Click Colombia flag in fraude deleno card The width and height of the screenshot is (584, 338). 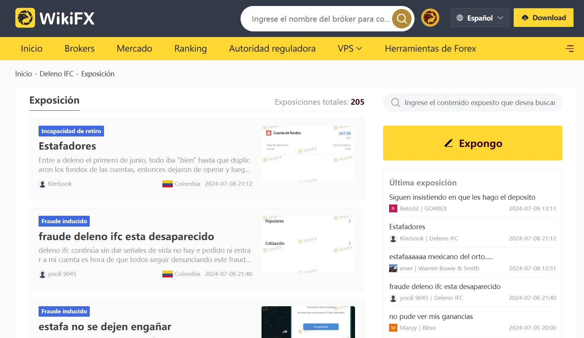(x=168, y=274)
